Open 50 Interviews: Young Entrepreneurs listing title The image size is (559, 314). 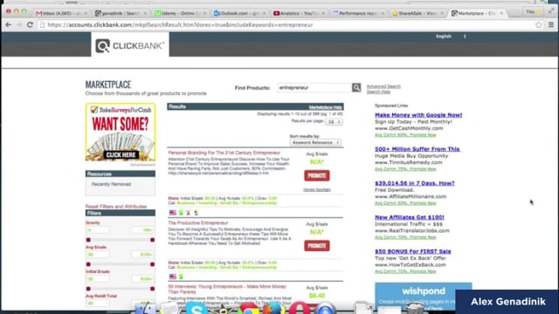[x=227, y=289]
